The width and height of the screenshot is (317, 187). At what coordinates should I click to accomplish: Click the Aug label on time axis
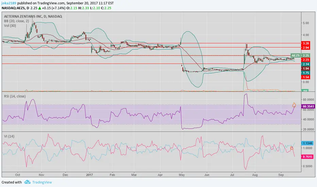[x=255, y=175]
